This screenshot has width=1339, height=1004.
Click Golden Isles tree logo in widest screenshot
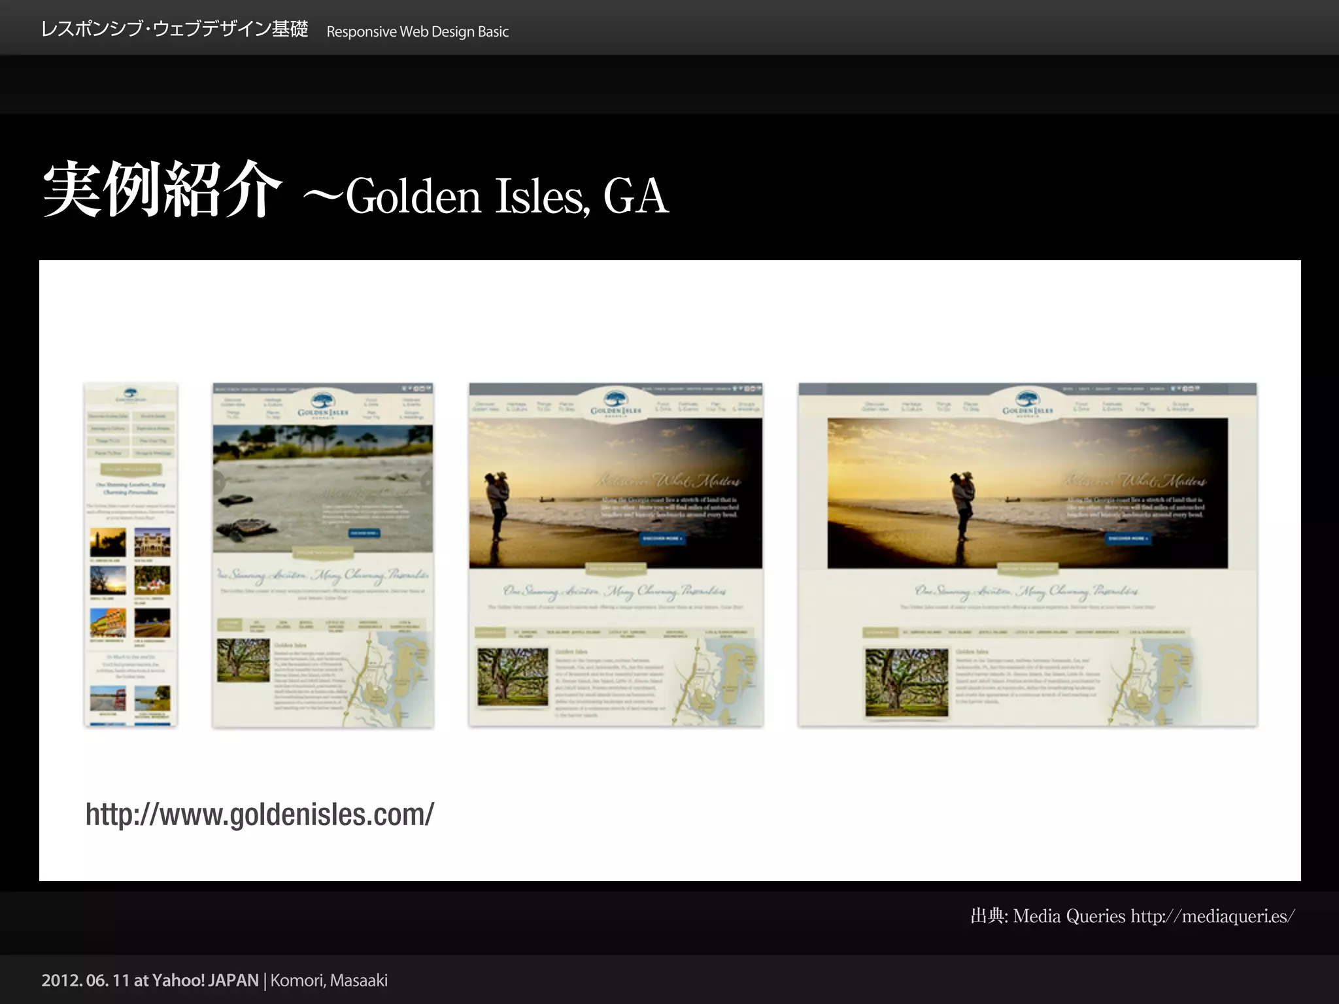(x=1028, y=405)
